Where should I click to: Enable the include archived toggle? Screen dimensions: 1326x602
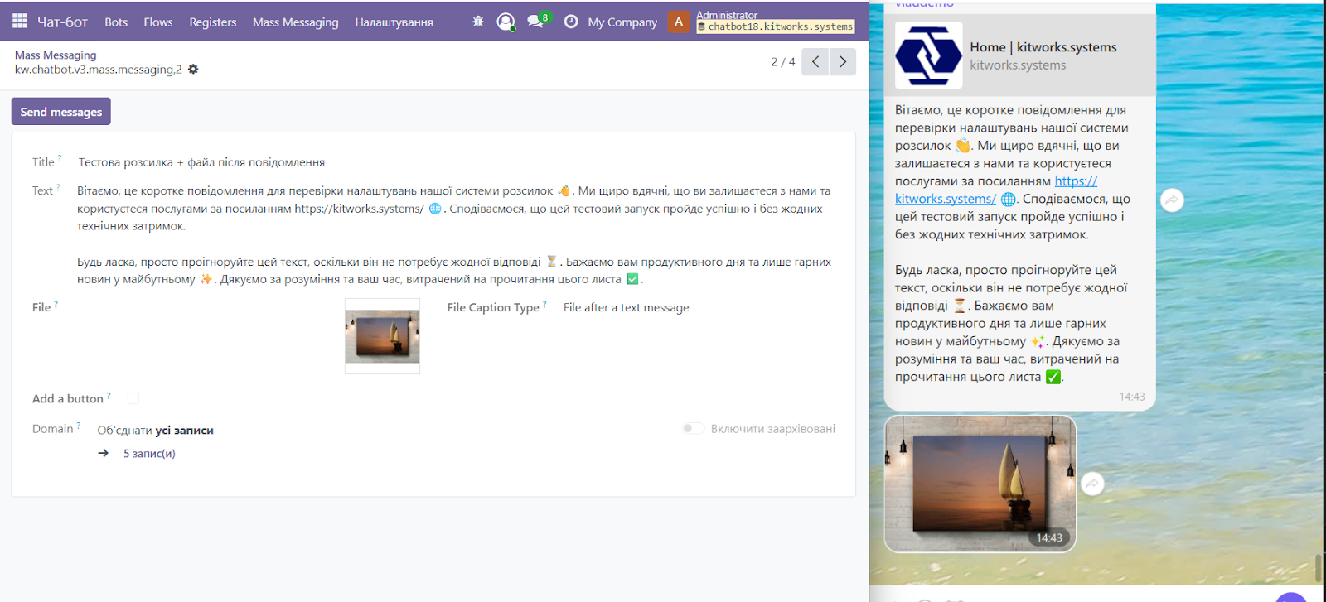pos(693,428)
